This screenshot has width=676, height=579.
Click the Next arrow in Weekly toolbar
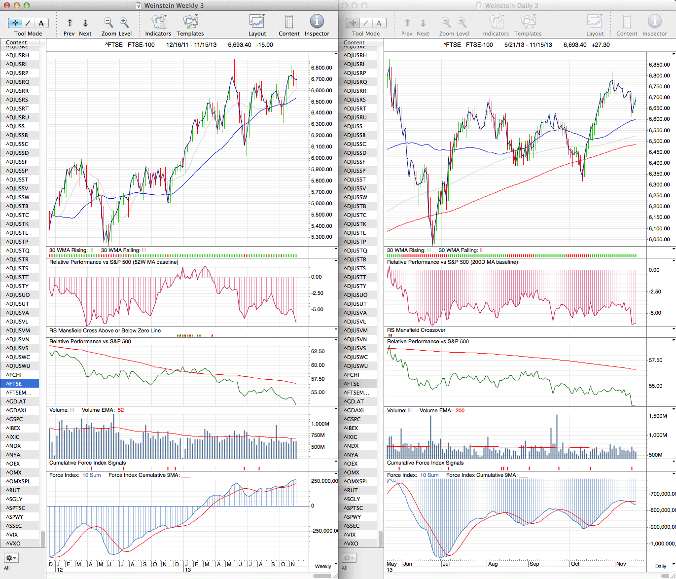pyautogui.click(x=85, y=23)
